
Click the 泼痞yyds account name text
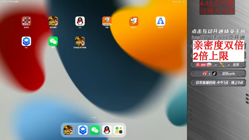[x=228, y=74]
